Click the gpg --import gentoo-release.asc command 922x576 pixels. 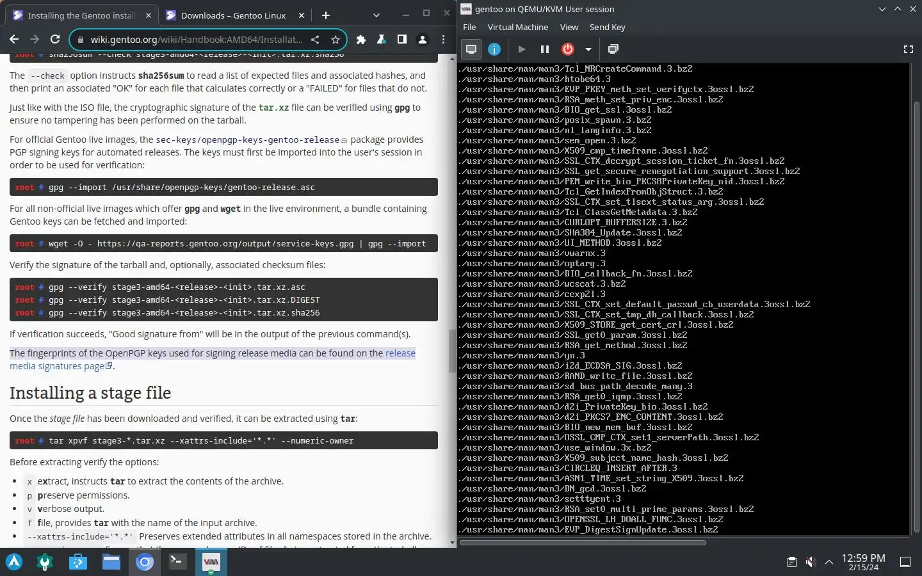tap(223, 187)
